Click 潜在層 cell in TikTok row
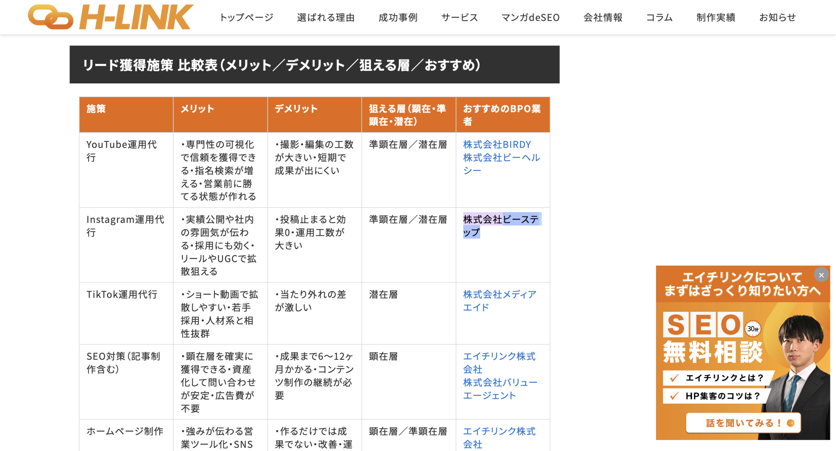Image resolution: width=836 pixels, height=451 pixels. click(409, 313)
